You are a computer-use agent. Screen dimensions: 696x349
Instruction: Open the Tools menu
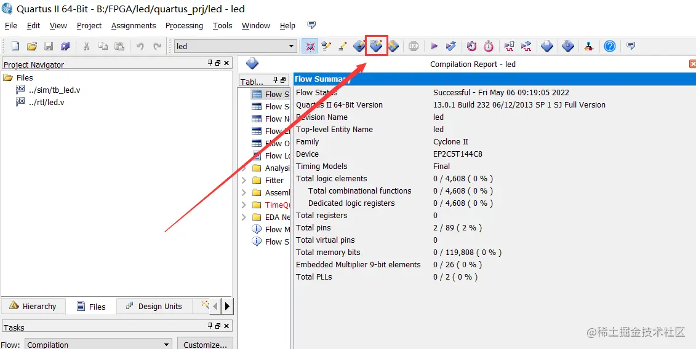(222, 26)
